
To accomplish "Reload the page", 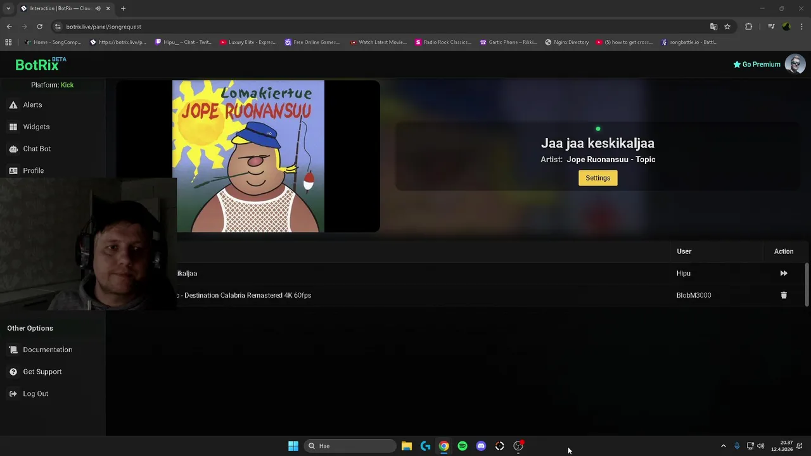I will click(39, 27).
